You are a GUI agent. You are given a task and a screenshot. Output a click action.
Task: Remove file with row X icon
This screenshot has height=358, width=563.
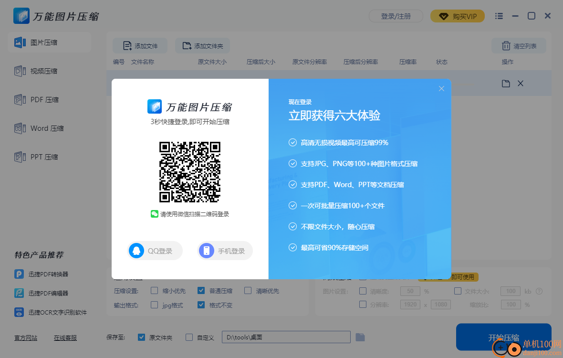(520, 84)
